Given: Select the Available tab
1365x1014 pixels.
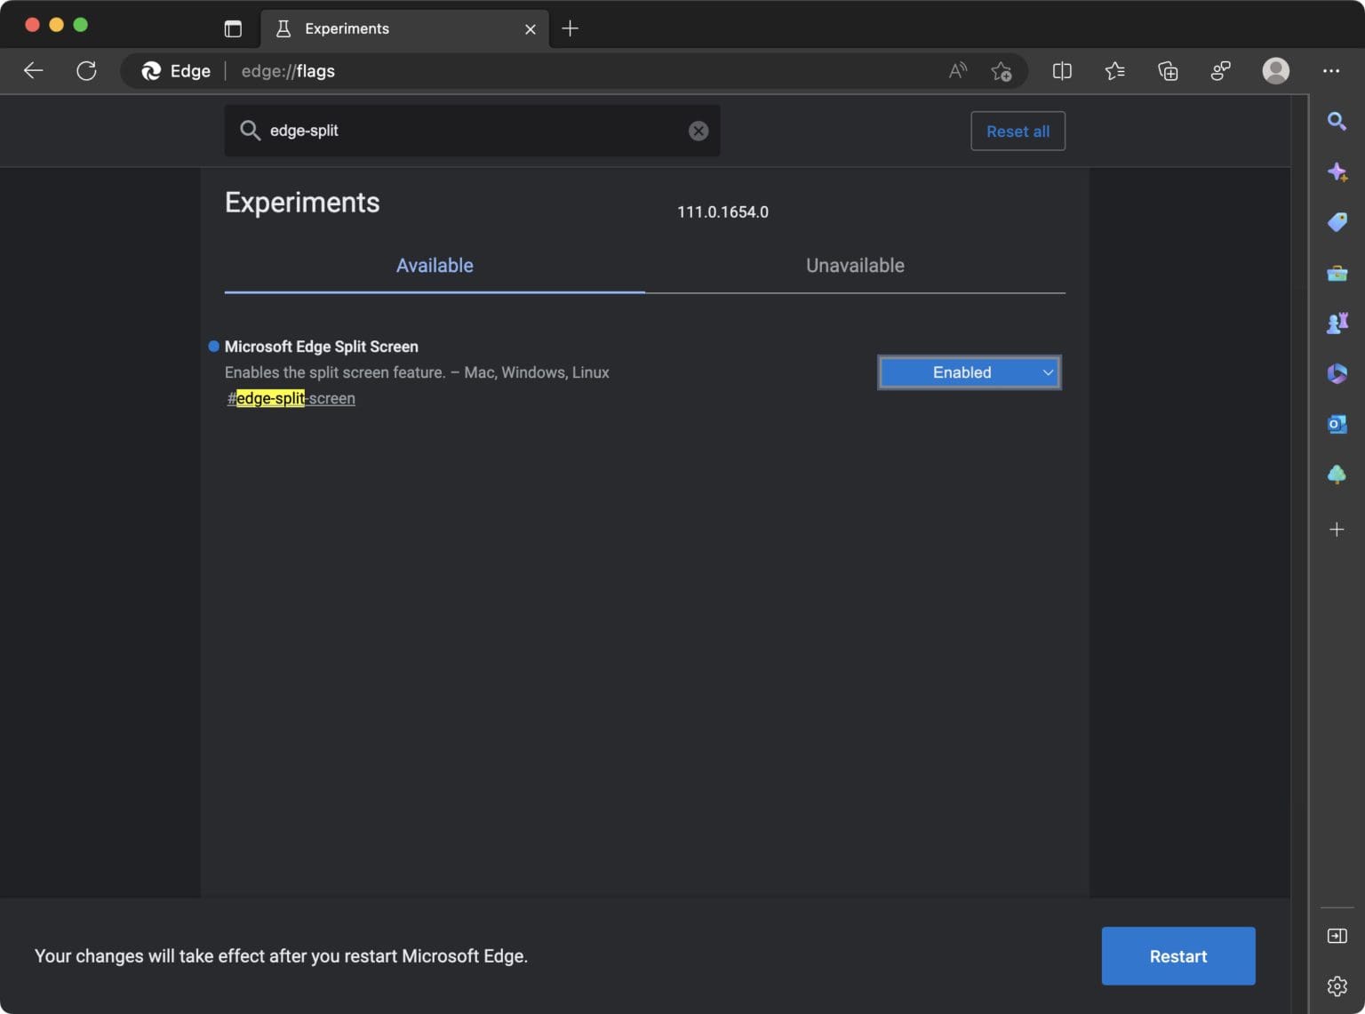Looking at the screenshot, I should [434, 265].
